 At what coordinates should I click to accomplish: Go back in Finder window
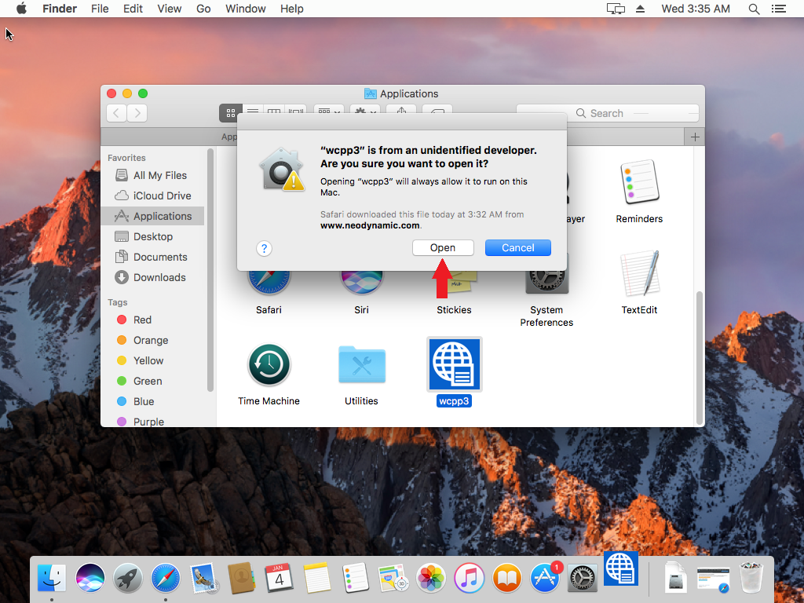click(x=116, y=113)
